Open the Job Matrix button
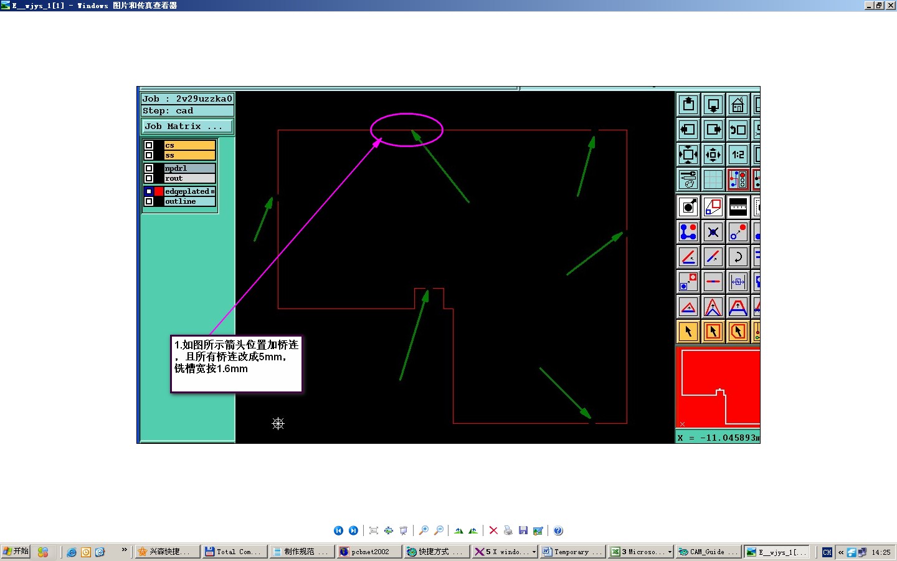This screenshot has height=561, width=897. tap(187, 126)
